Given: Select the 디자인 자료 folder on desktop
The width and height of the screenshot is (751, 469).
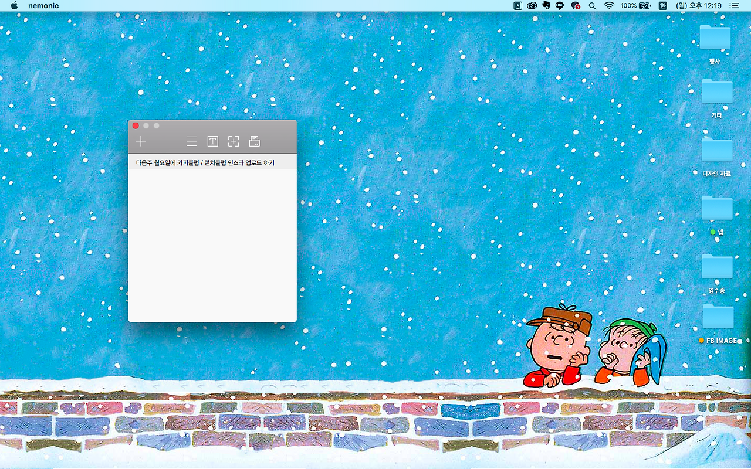Looking at the screenshot, I should 717,149.
